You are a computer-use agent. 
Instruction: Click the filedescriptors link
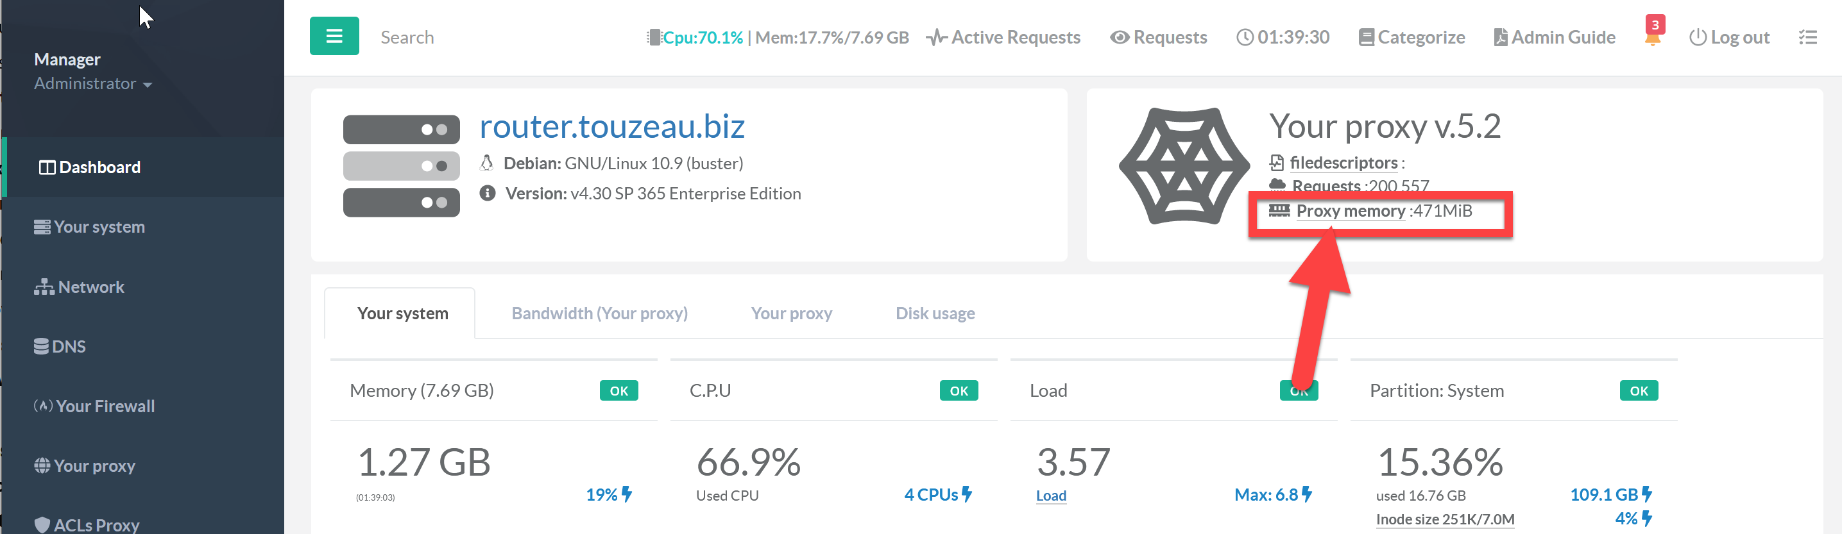click(1343, 163)
